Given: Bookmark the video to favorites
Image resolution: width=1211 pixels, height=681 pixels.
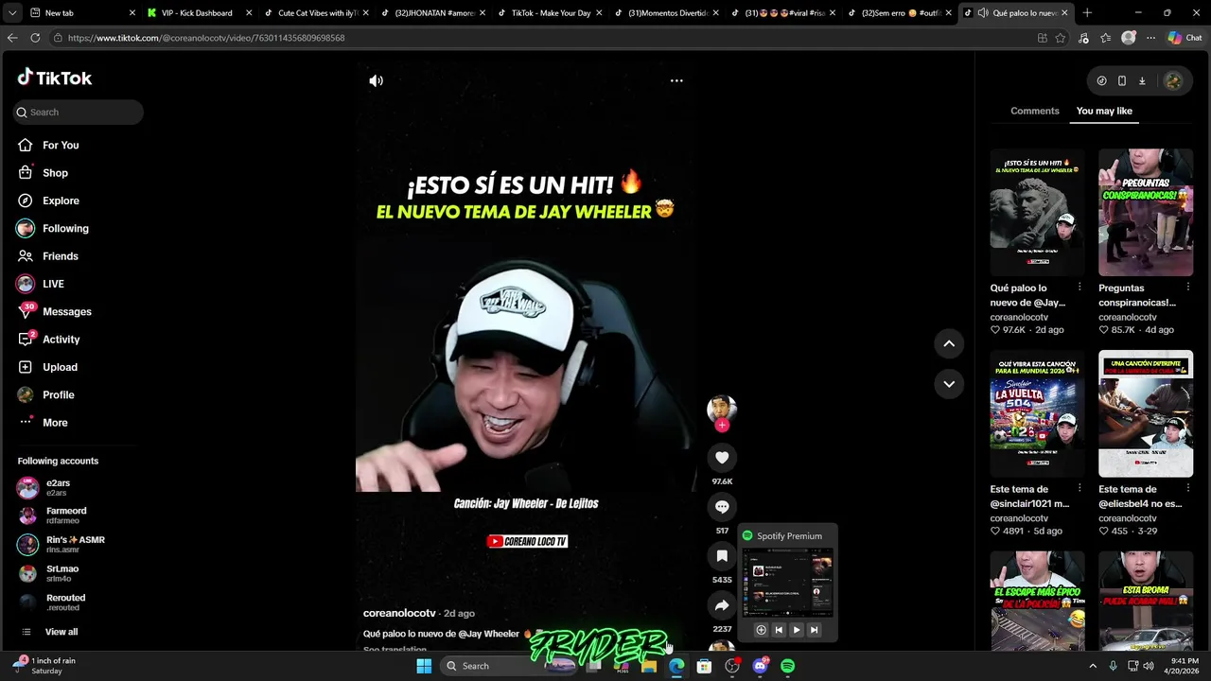Looking at the screenshot, I should (x=722, y=556).
